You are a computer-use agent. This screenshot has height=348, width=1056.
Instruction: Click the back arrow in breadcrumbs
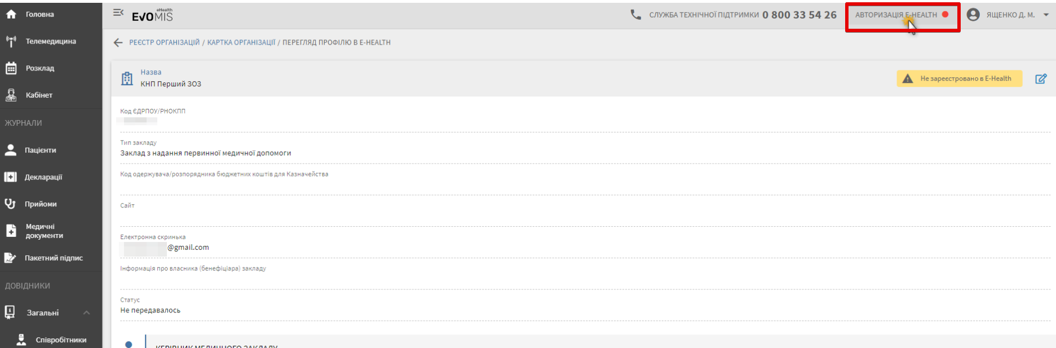pyautogui.click(x=118, y=42)
